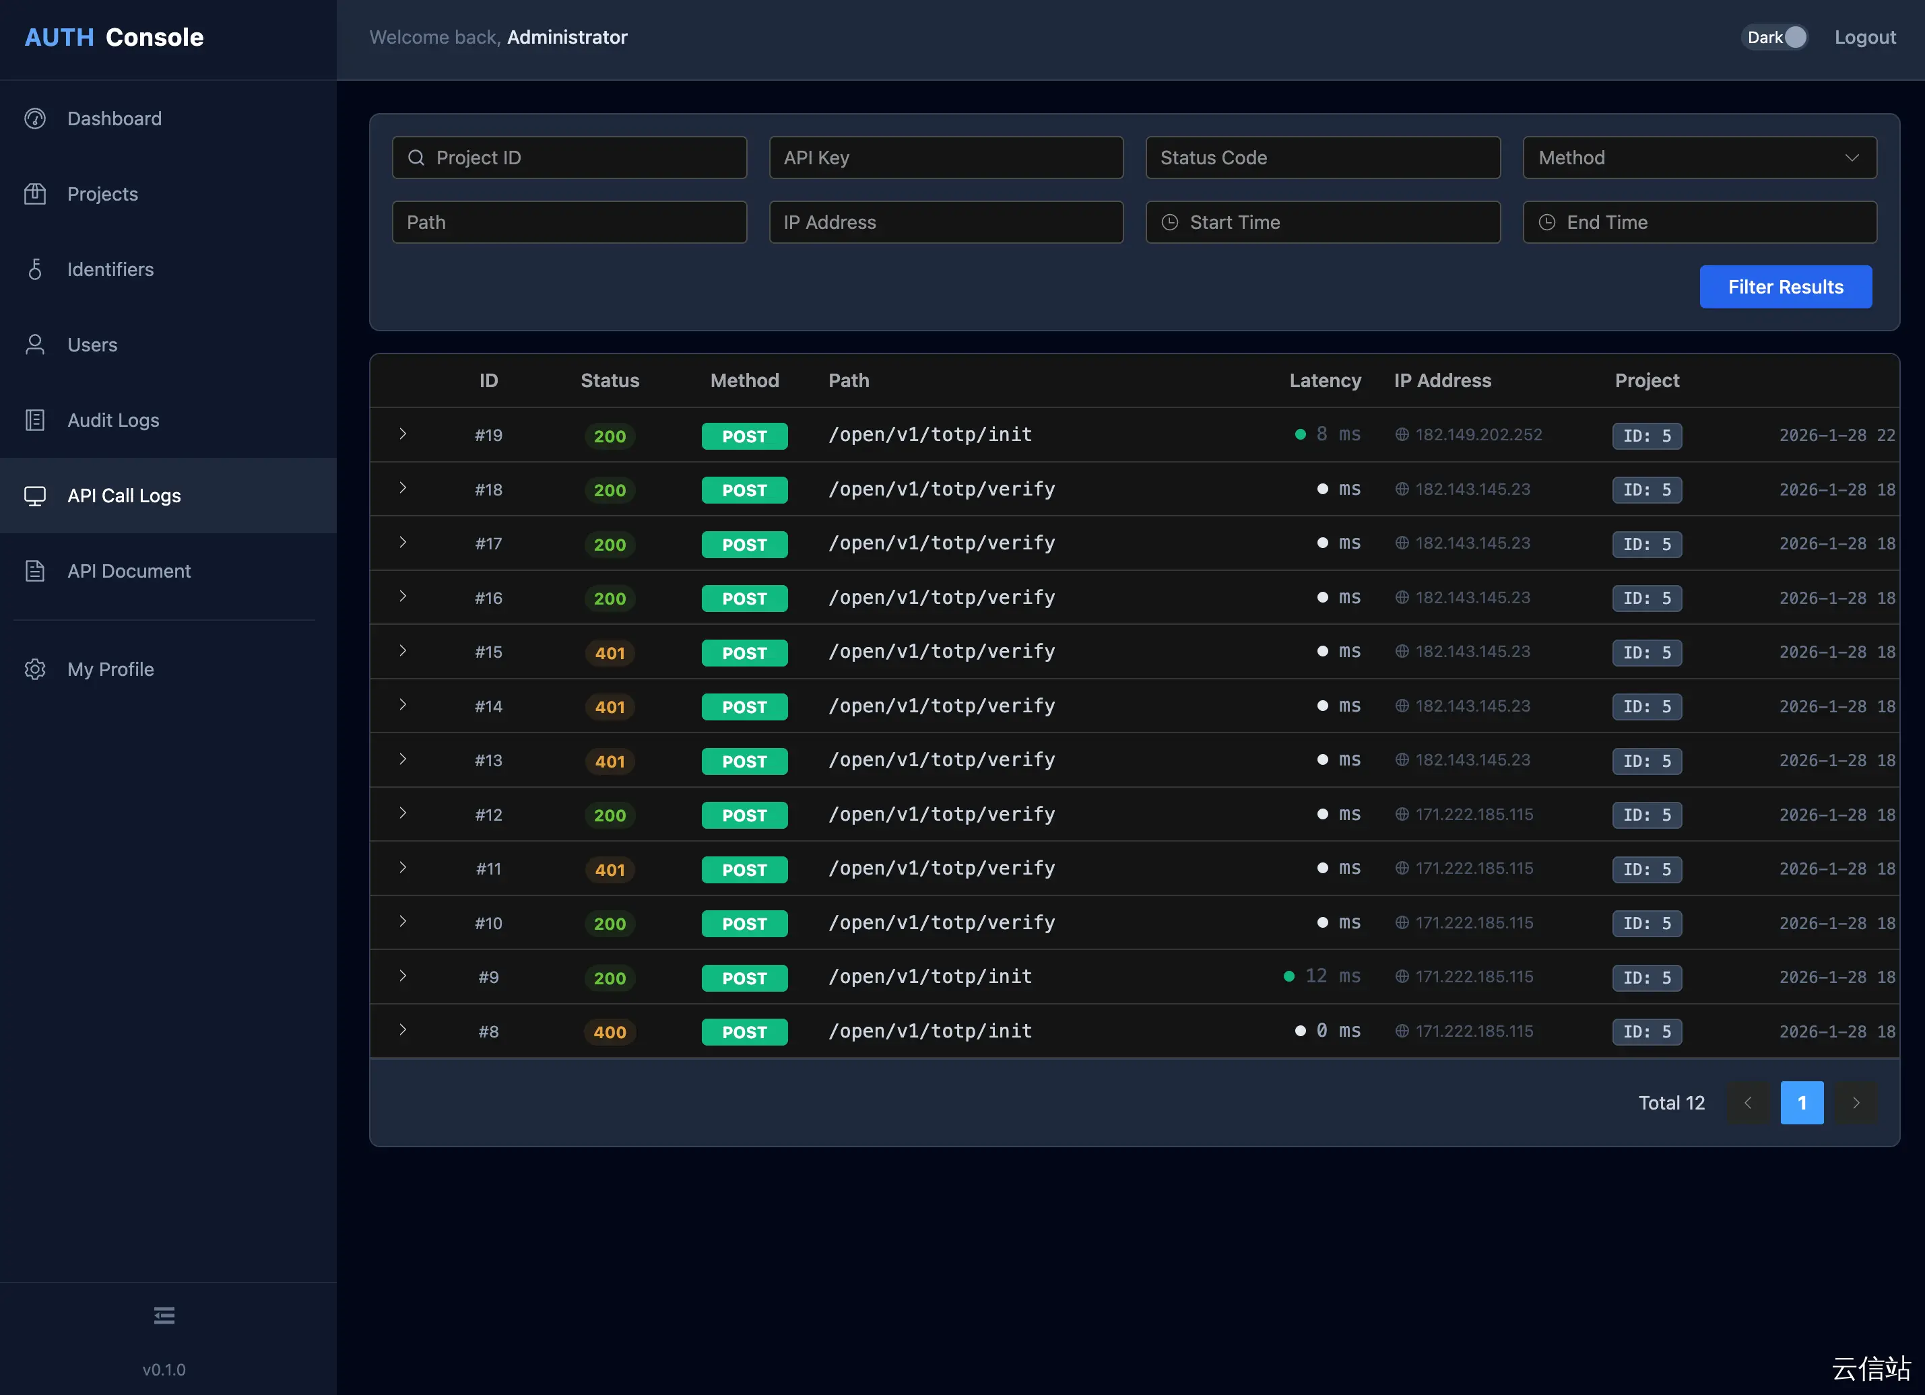Click the Projects box icon

tap(35, 195)
